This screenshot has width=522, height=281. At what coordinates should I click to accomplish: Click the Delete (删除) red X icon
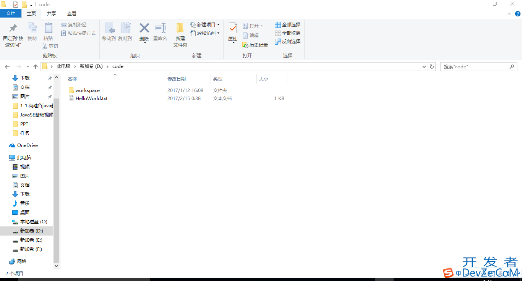(x=144, y=28)
